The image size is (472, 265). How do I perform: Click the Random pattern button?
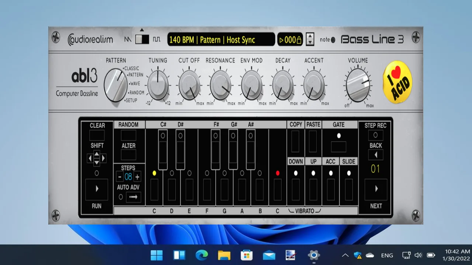coord(128,135)
